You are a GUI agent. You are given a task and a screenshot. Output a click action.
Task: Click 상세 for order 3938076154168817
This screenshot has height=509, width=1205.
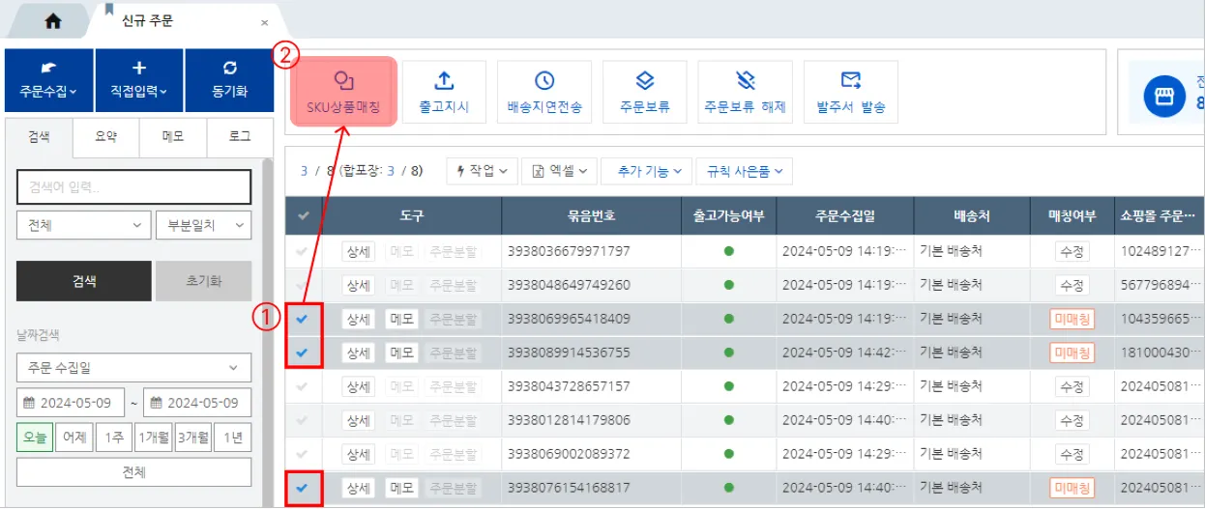pyautogui.click(x=358, y=488)
